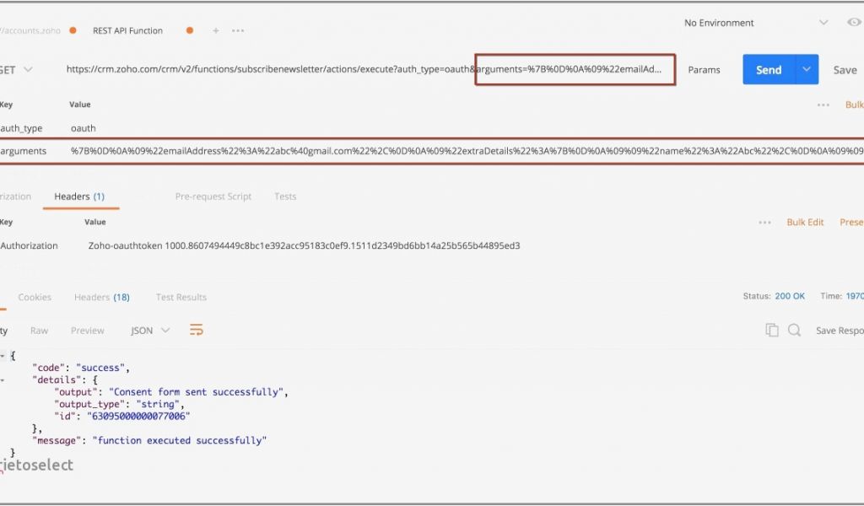Click the 200 OK status text

click(x=790, y=296)
